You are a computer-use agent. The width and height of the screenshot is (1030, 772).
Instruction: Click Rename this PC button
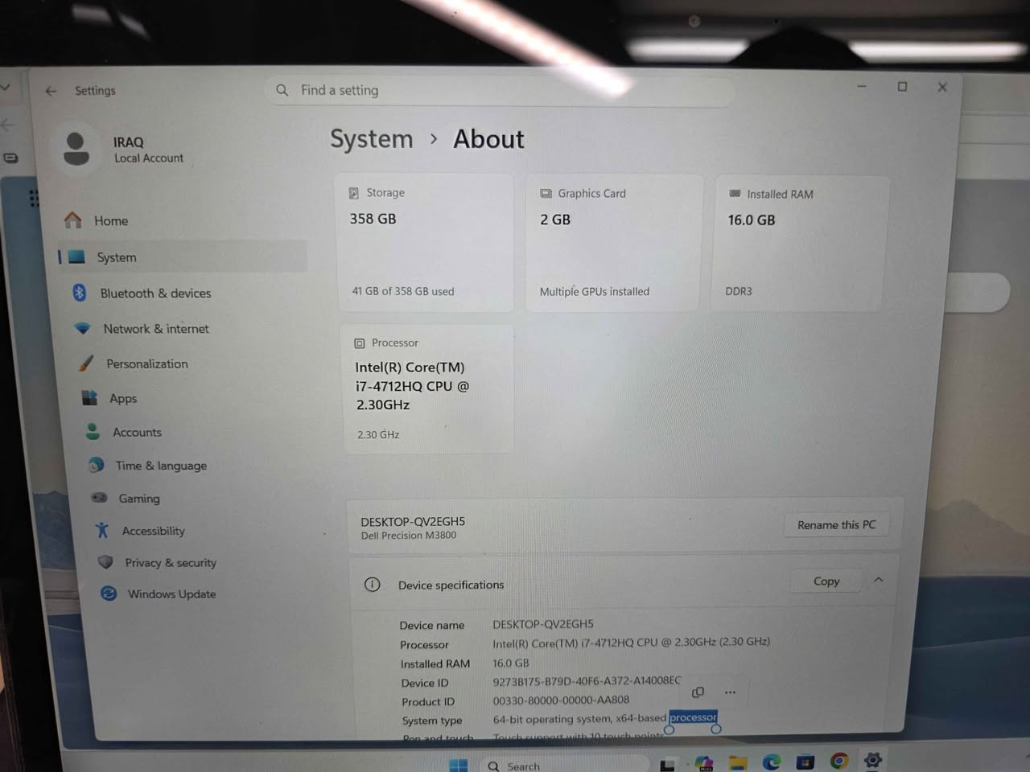(x=836, y=524)
